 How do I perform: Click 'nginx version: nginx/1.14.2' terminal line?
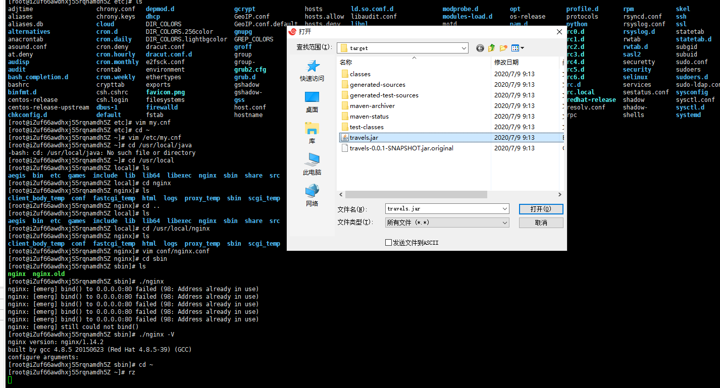coord(56,342)
